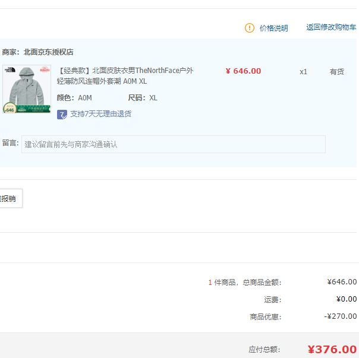Open 支持7天无理由退货 policy link
359x358 pixels.
pyautogui.click(x=100, y=113)
